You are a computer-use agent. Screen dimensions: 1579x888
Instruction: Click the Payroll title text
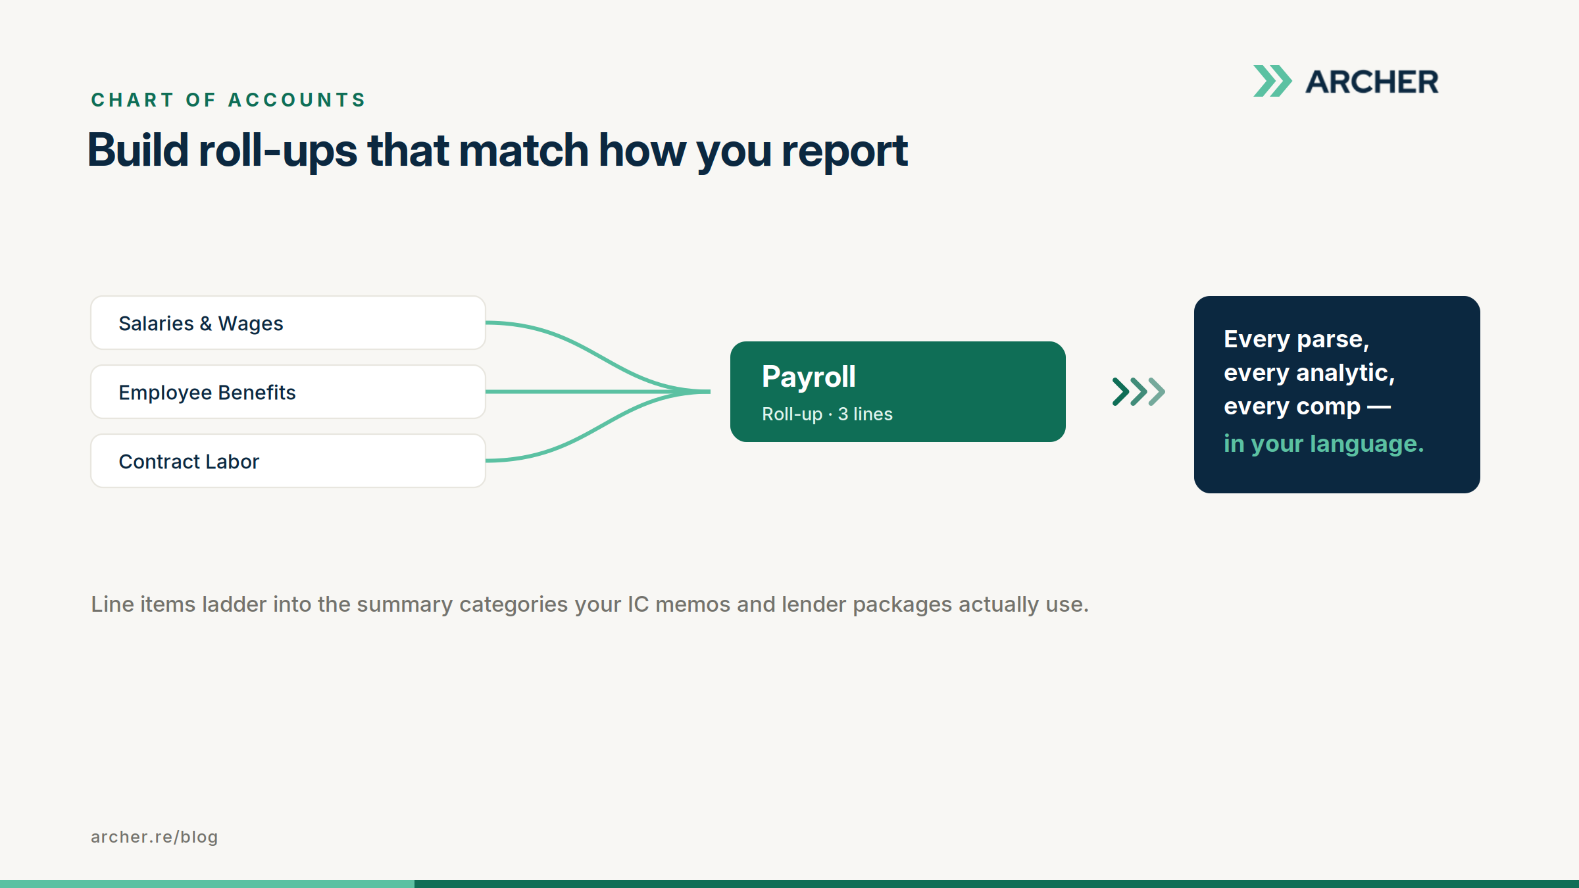pyautogui.click(x=809, y=378)
